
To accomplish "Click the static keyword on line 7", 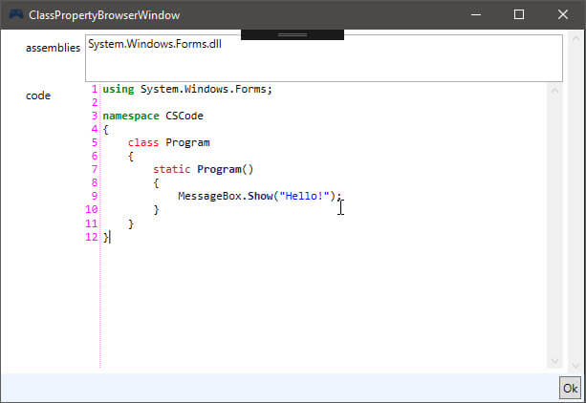I will coord(172,170).
